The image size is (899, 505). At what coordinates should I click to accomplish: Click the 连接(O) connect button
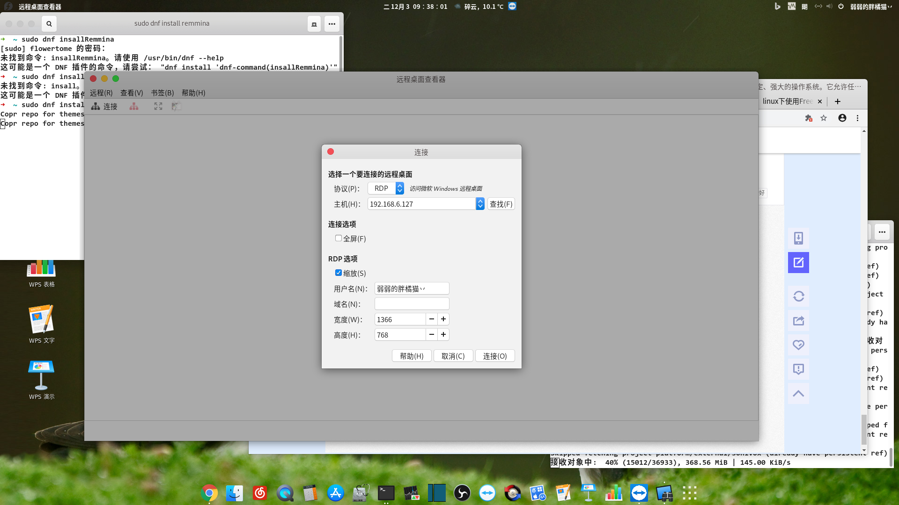coord(495,356)
